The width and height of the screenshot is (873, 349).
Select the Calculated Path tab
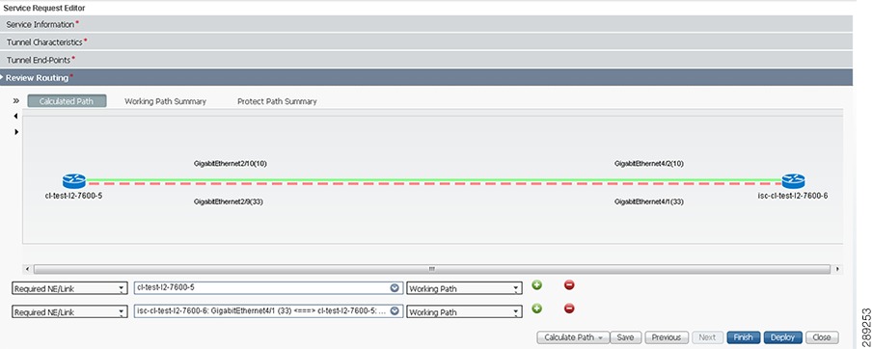coord(67,101)
